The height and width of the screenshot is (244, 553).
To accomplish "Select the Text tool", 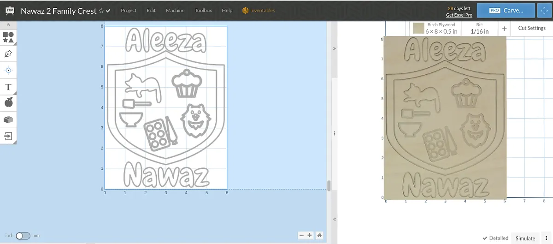I will [x=8, y=87].
